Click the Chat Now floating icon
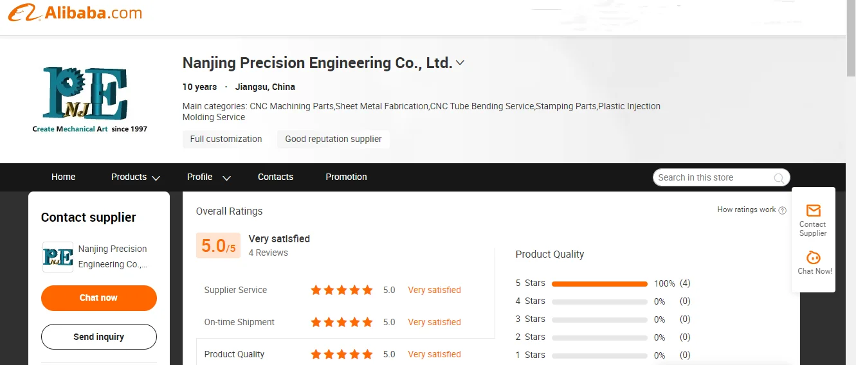This screenshot has height=365, width=856. pos(814,258)
